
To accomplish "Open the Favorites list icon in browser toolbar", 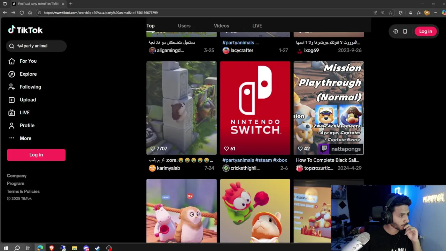I will coord(418,13).
